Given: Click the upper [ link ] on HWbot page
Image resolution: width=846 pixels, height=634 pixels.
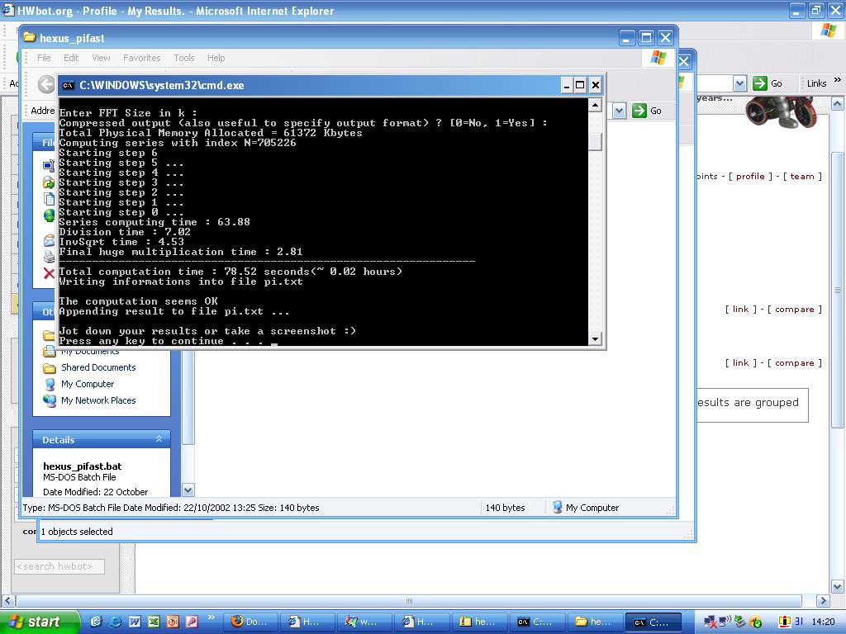Looking at the screenshot, I should pos(740,309).
